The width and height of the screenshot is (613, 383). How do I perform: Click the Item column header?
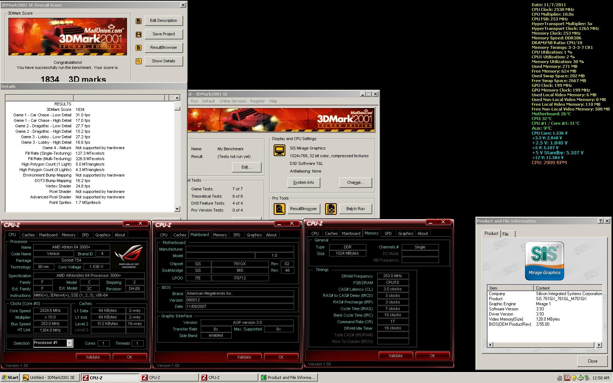point(510,288)
